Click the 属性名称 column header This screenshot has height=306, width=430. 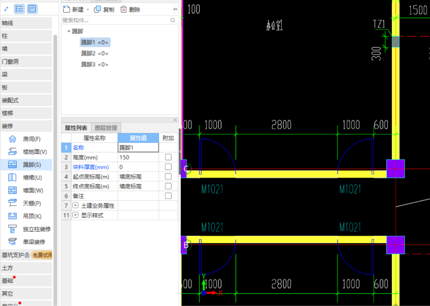tap(94, 138)
